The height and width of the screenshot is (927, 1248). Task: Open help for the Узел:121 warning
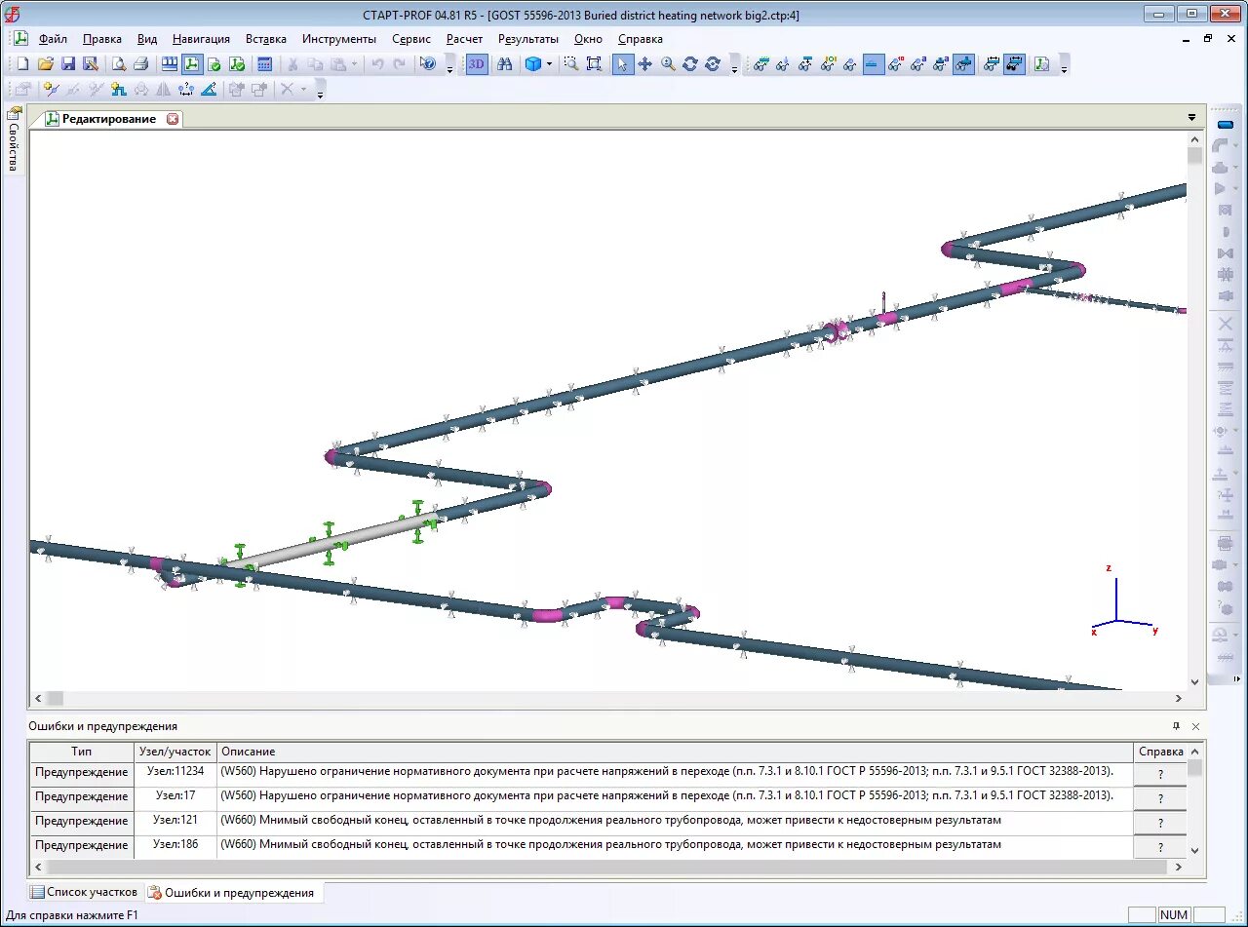click(x=1160, y=823)
